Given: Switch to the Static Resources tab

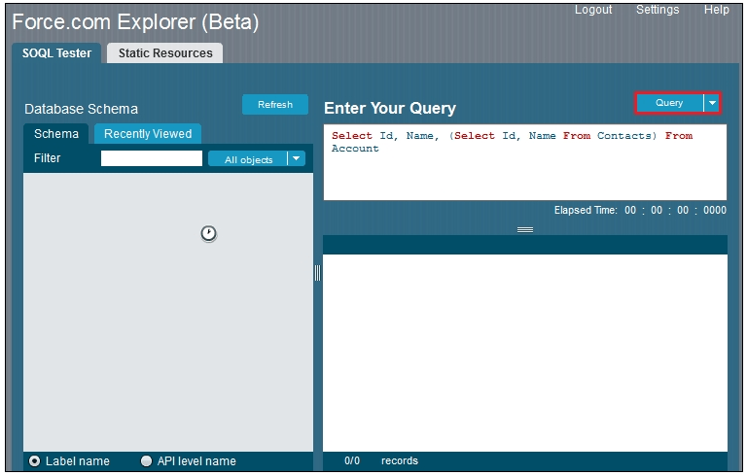Looking at the screenshot, I should point(164,52).
